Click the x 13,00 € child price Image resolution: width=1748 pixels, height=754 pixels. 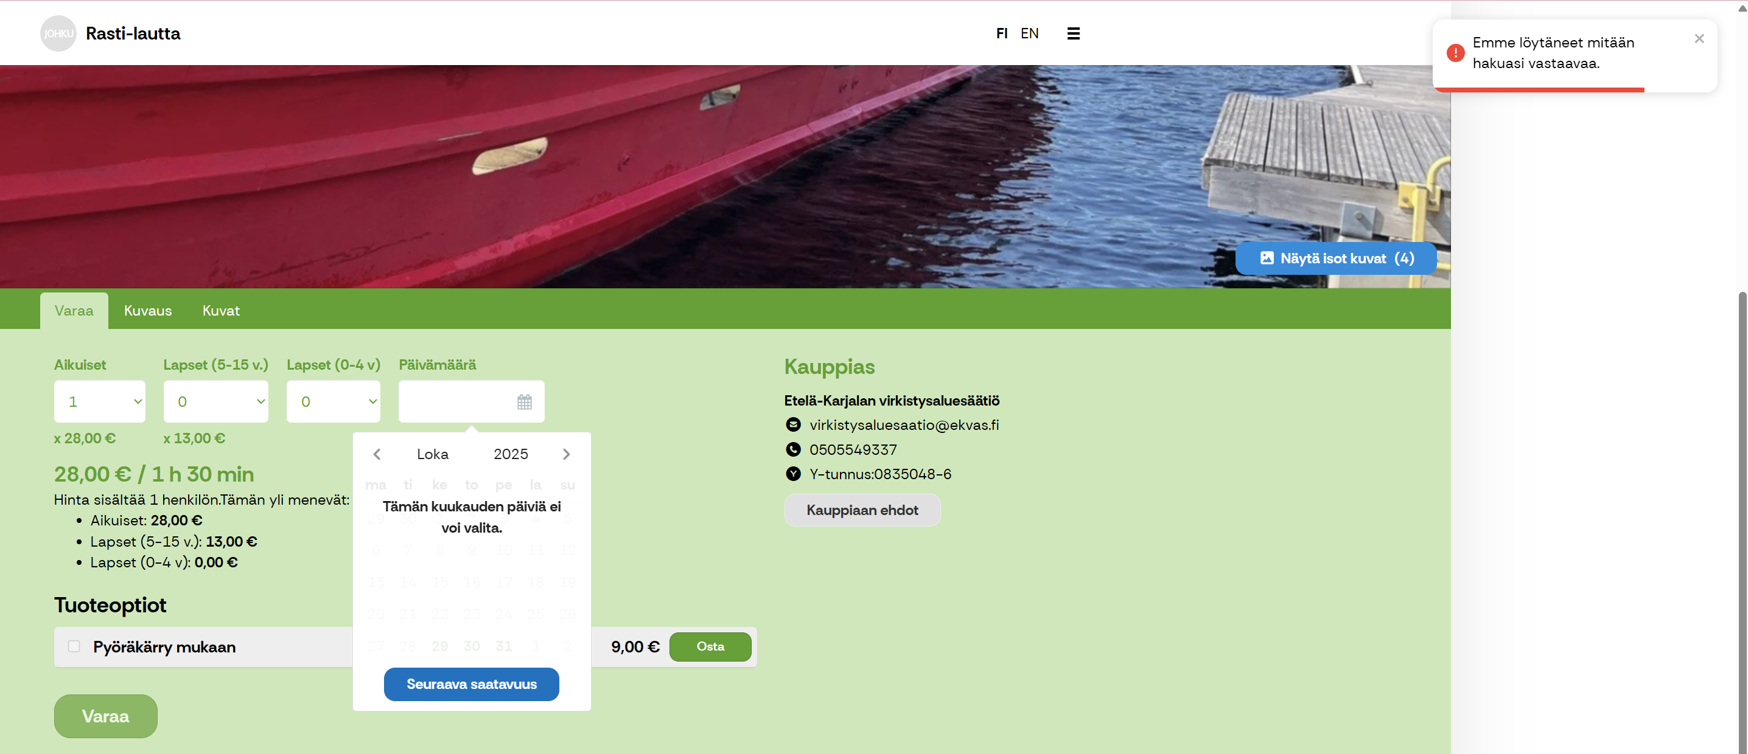pyautogui.click(x=194, y=438)
